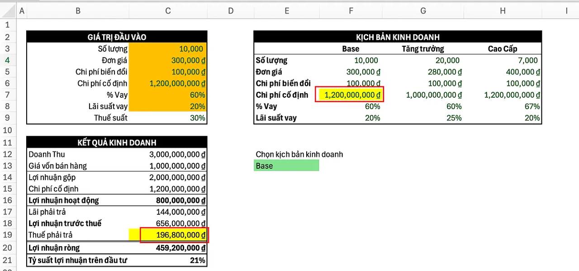
Task: Select the Lợi nhuận ròng value cell
Action: pyautogui.click(x=168, y=247)
